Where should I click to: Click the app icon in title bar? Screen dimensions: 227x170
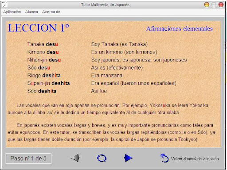coord(4,4)
